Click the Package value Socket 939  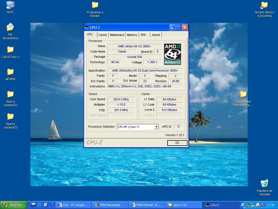coord(134,57)
